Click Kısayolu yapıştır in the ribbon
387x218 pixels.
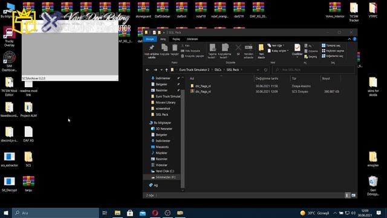[x=192, y=56]
